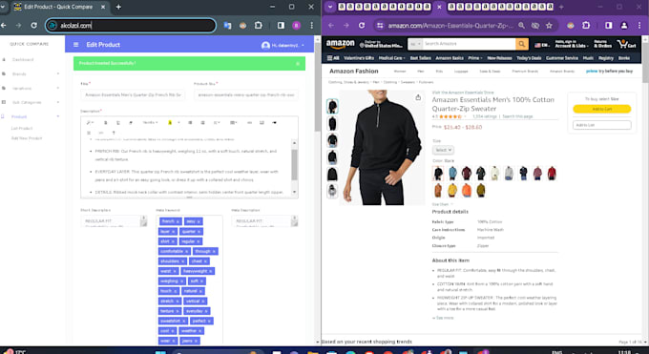This screenshot has height=354, width=649.
Task: Open a new tab in the left browser
Action: pyautogui.click(x=118, y=7)
